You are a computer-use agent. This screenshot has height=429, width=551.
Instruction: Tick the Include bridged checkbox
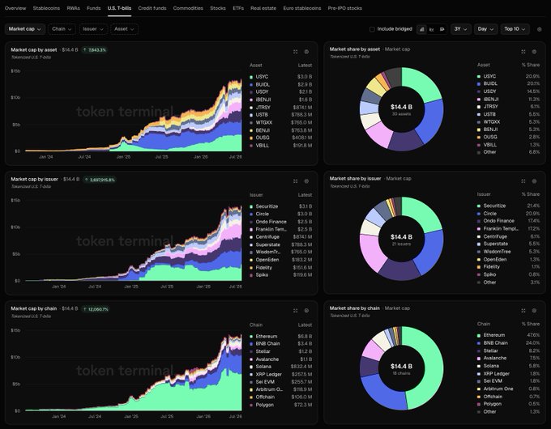tap(372, 29)
